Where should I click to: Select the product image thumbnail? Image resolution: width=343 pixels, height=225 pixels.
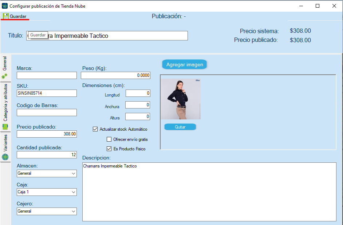pyautogui.click(x=181, y=99)
